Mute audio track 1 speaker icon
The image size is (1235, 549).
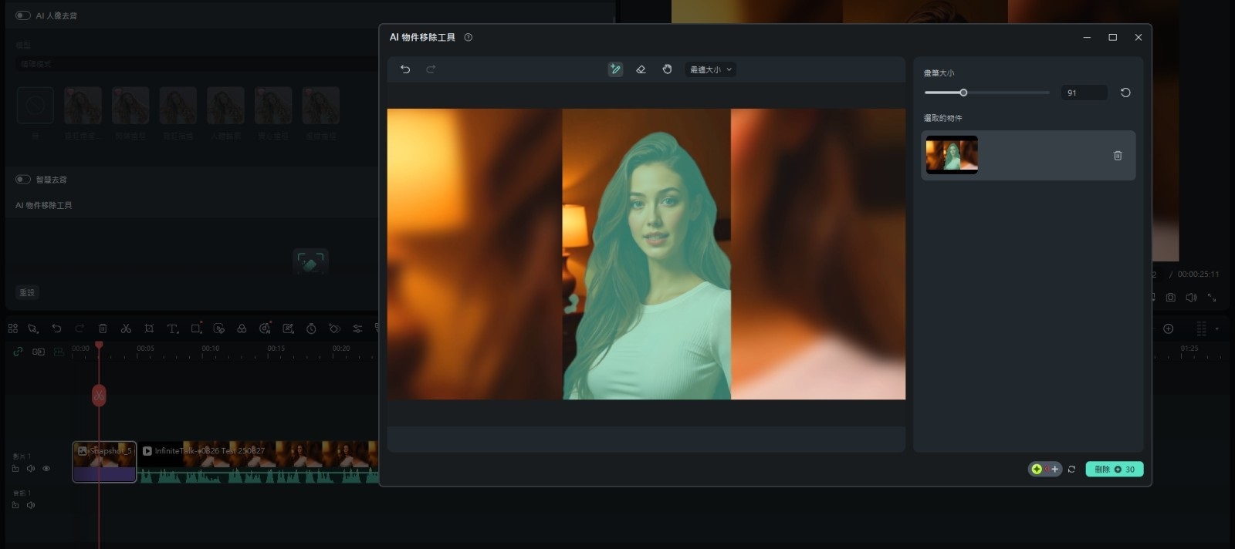(31, 505)
